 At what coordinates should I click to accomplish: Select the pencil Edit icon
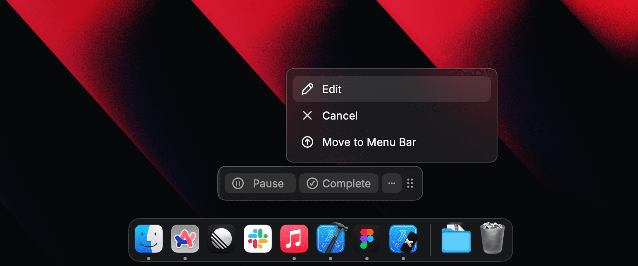tap(307, 89)
